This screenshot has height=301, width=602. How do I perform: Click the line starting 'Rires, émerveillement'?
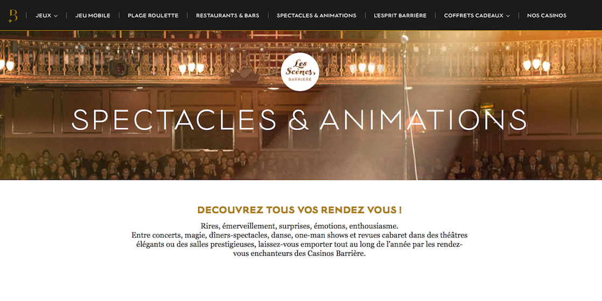pos(299,226)
